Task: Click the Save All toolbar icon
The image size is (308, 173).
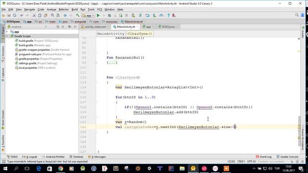Action: pos(9,15)
